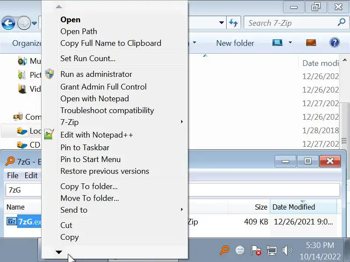The height and width of the screenshot is (262, 350).
Task: Click the Videos library icon
Action: tap(22, 89)
